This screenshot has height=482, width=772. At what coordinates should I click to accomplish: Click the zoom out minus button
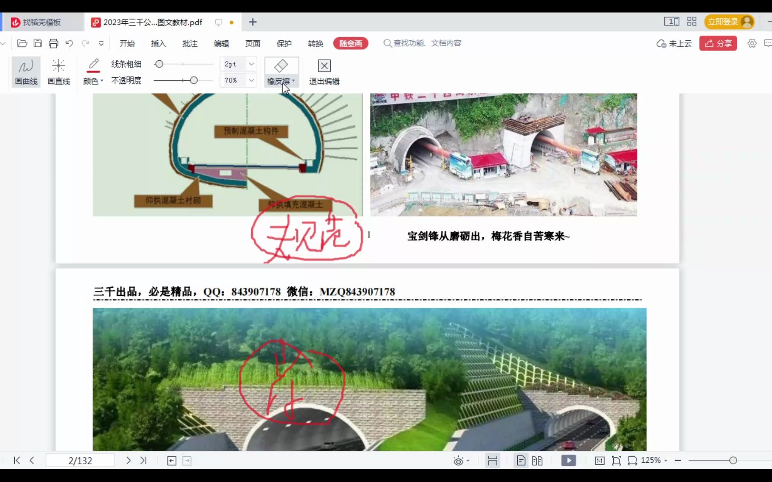678,461
